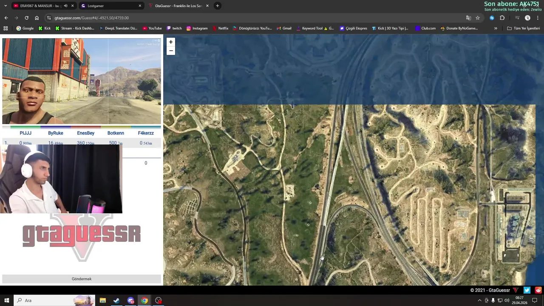Image resolution: width=544 pixels, height=306 pixels.
Task: Open Donate ByNoGame bookmark
Action: tap(459, 28)
